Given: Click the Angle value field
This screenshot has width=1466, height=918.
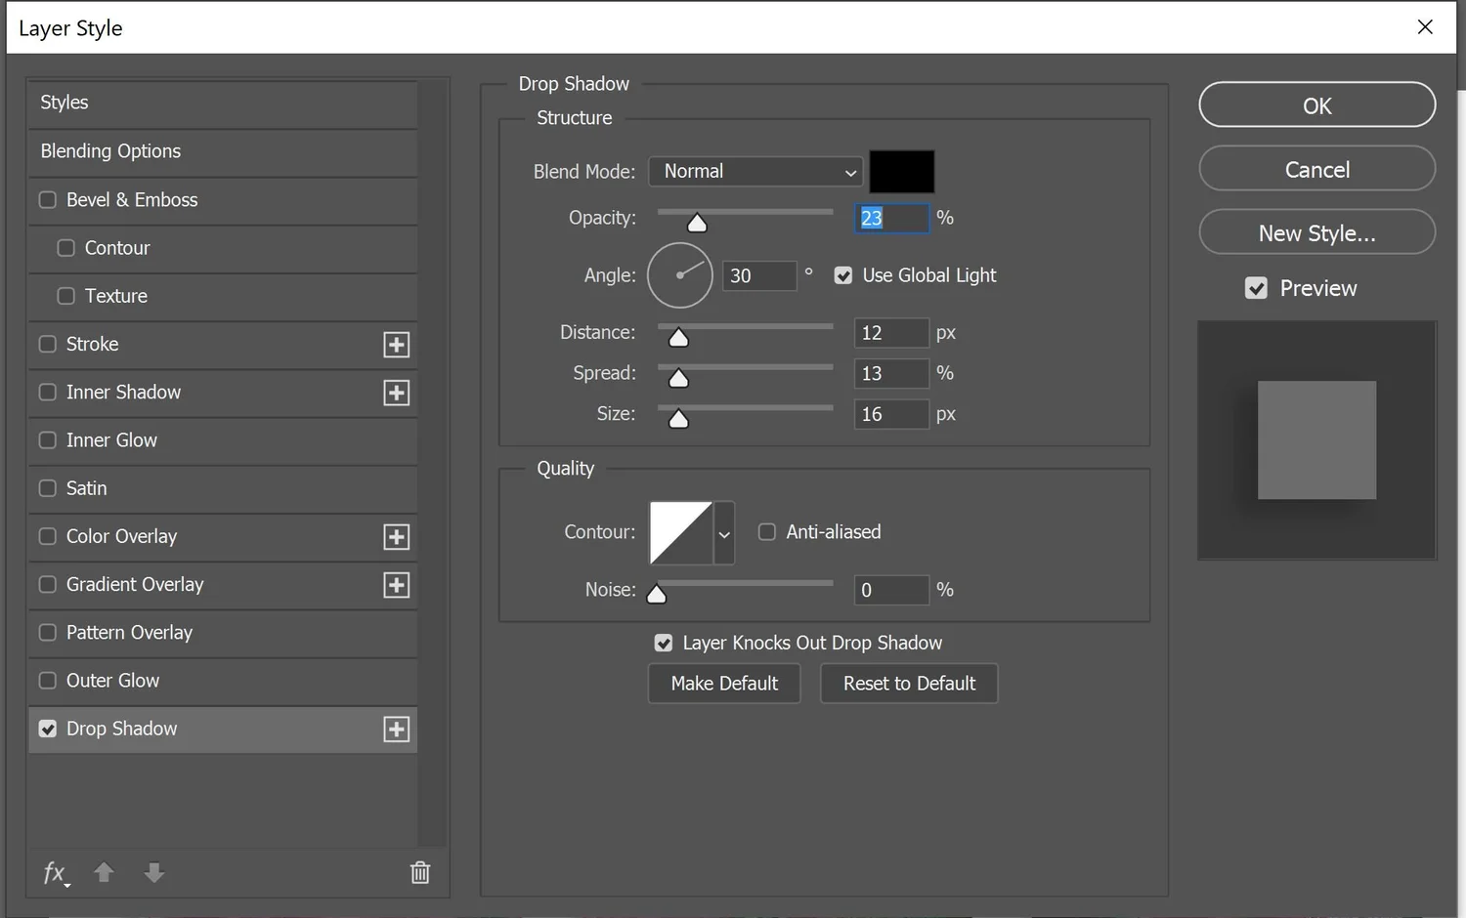Looking at the screenshot, I should pos(759,276).
